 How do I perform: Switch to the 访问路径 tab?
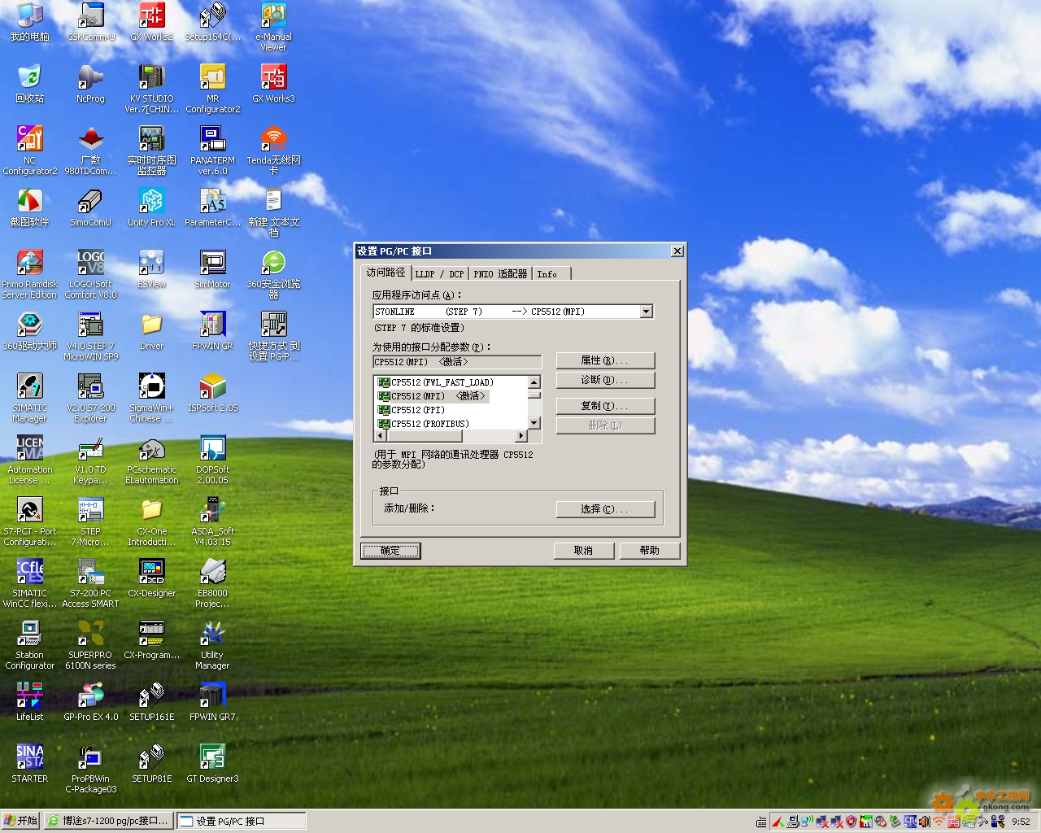[385, 273]
